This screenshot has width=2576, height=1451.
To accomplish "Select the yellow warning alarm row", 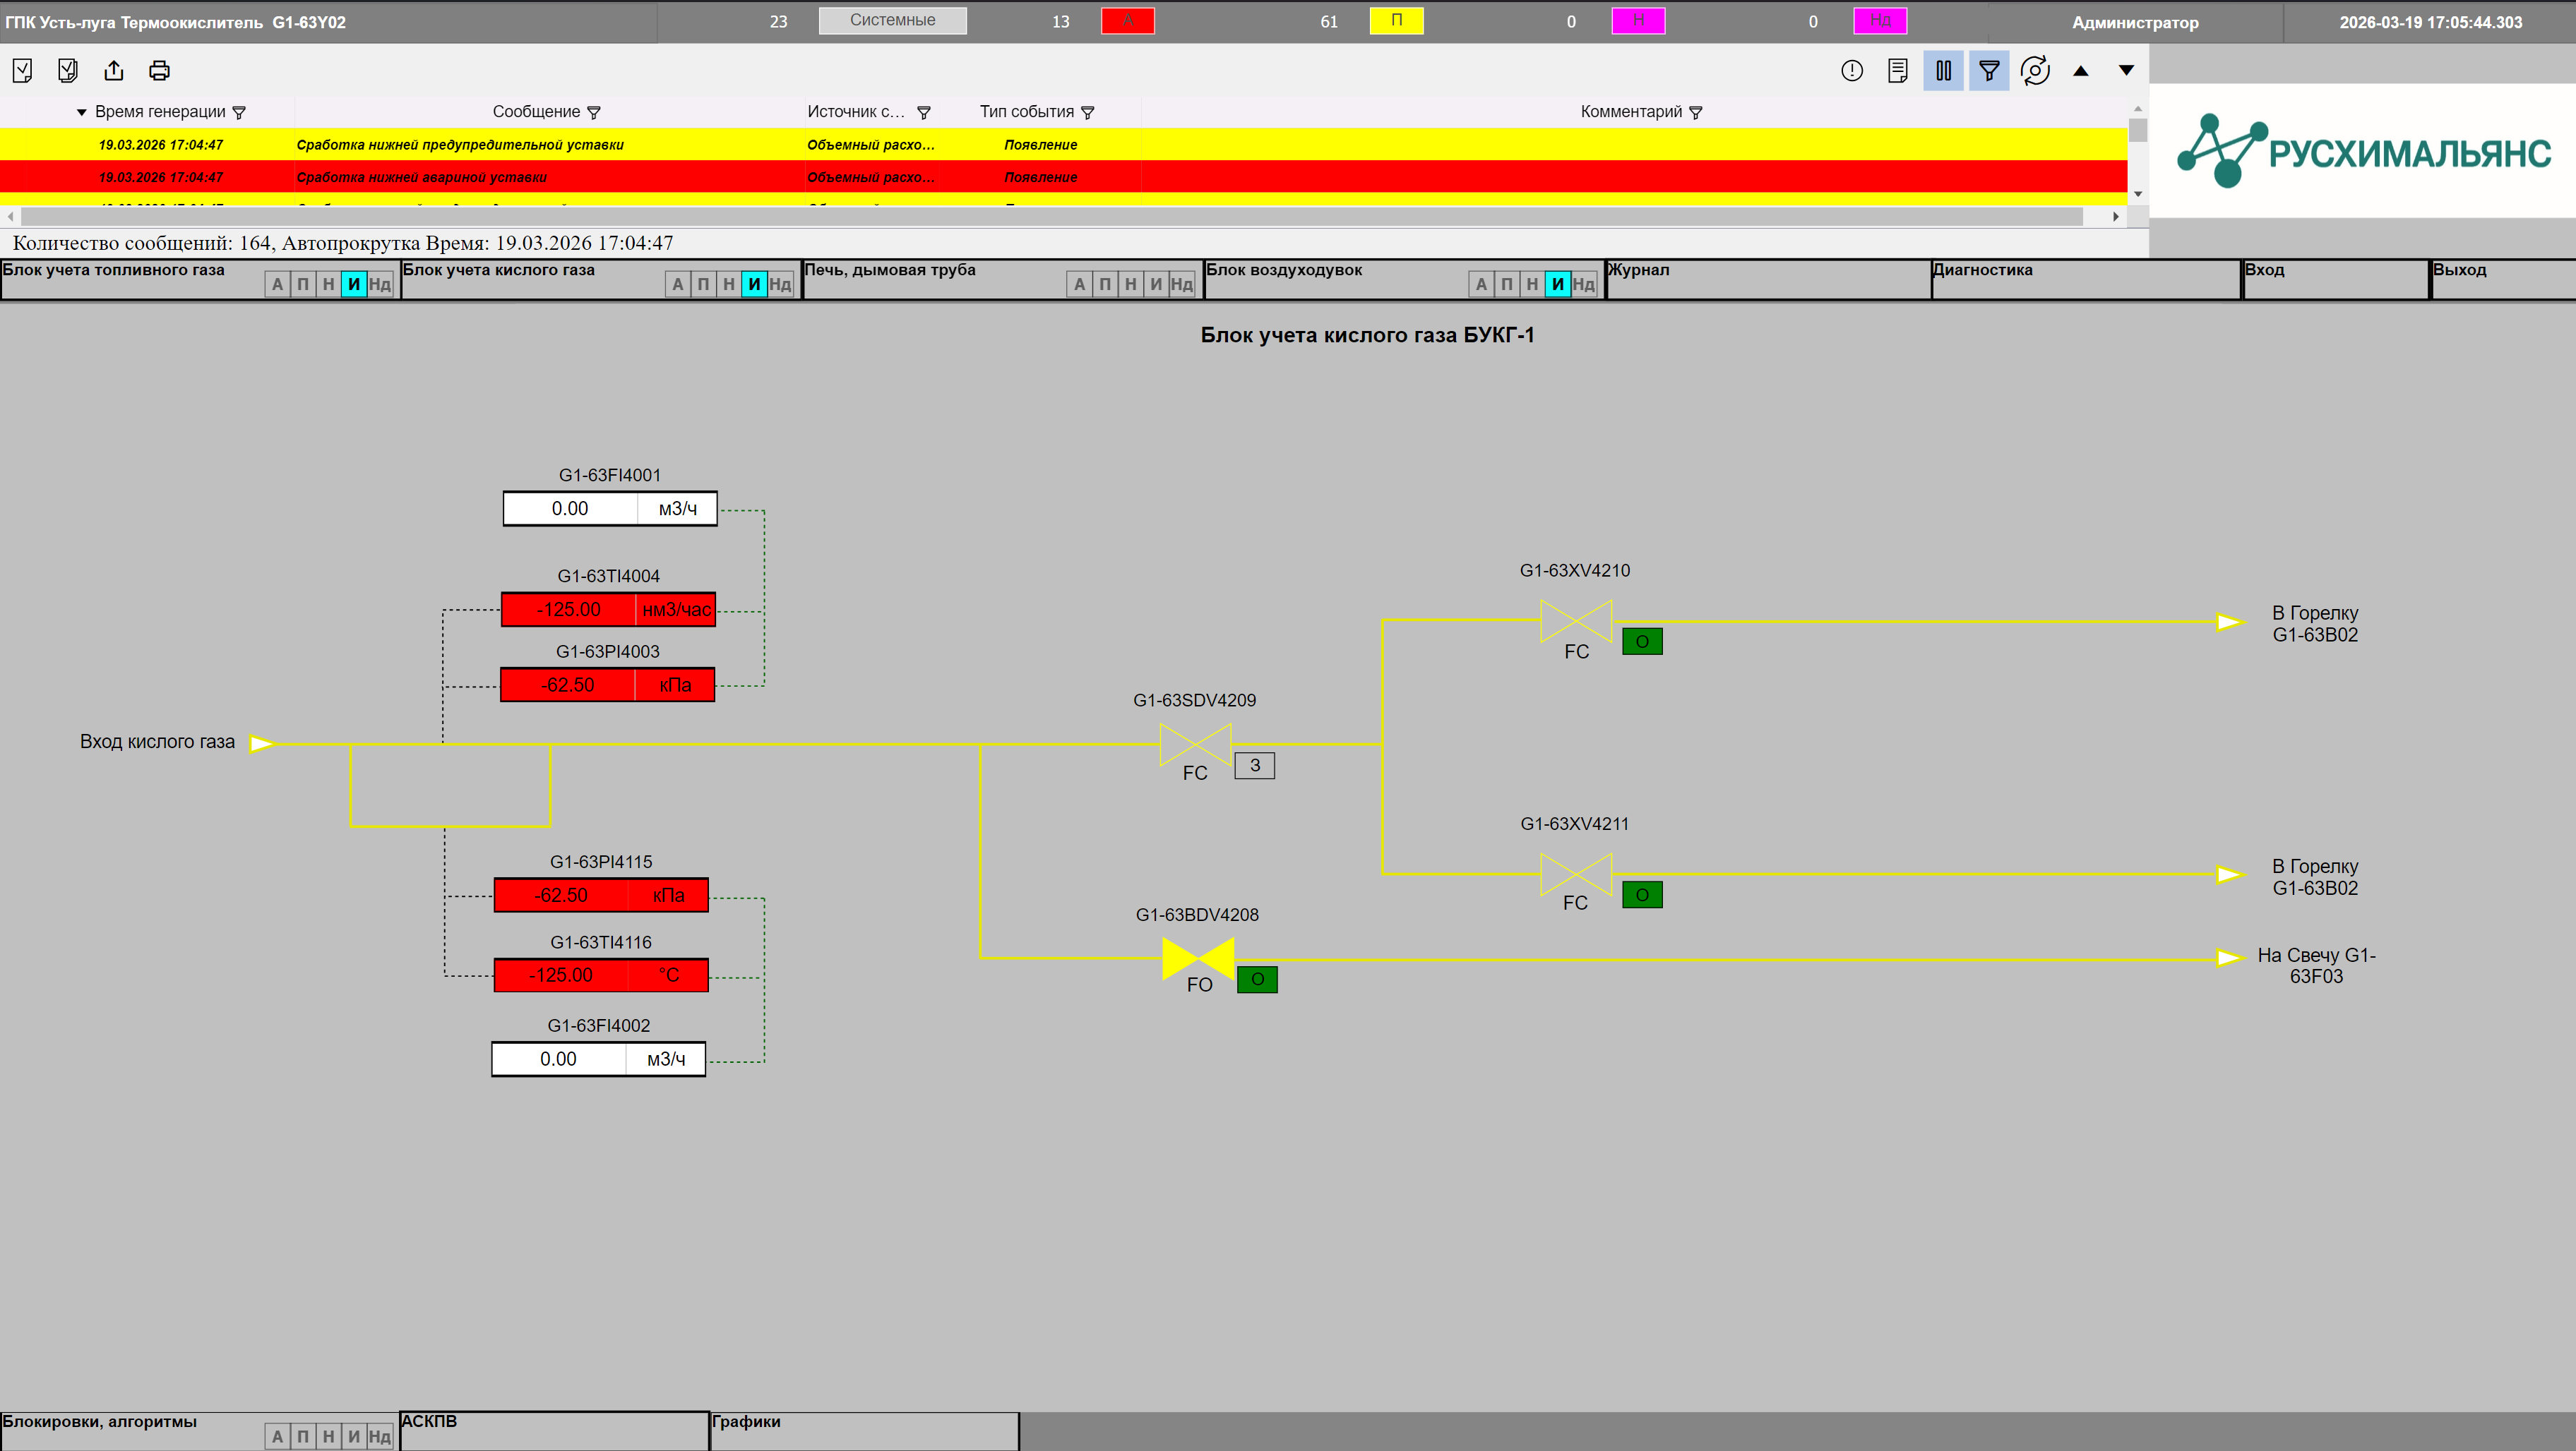I will coord(1063,145).
